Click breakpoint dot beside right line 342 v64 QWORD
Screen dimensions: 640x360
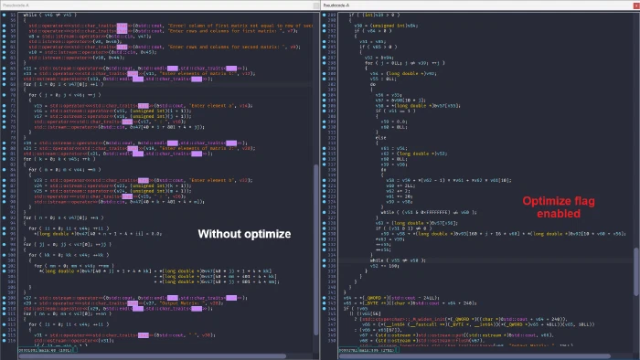coord(324,298)
